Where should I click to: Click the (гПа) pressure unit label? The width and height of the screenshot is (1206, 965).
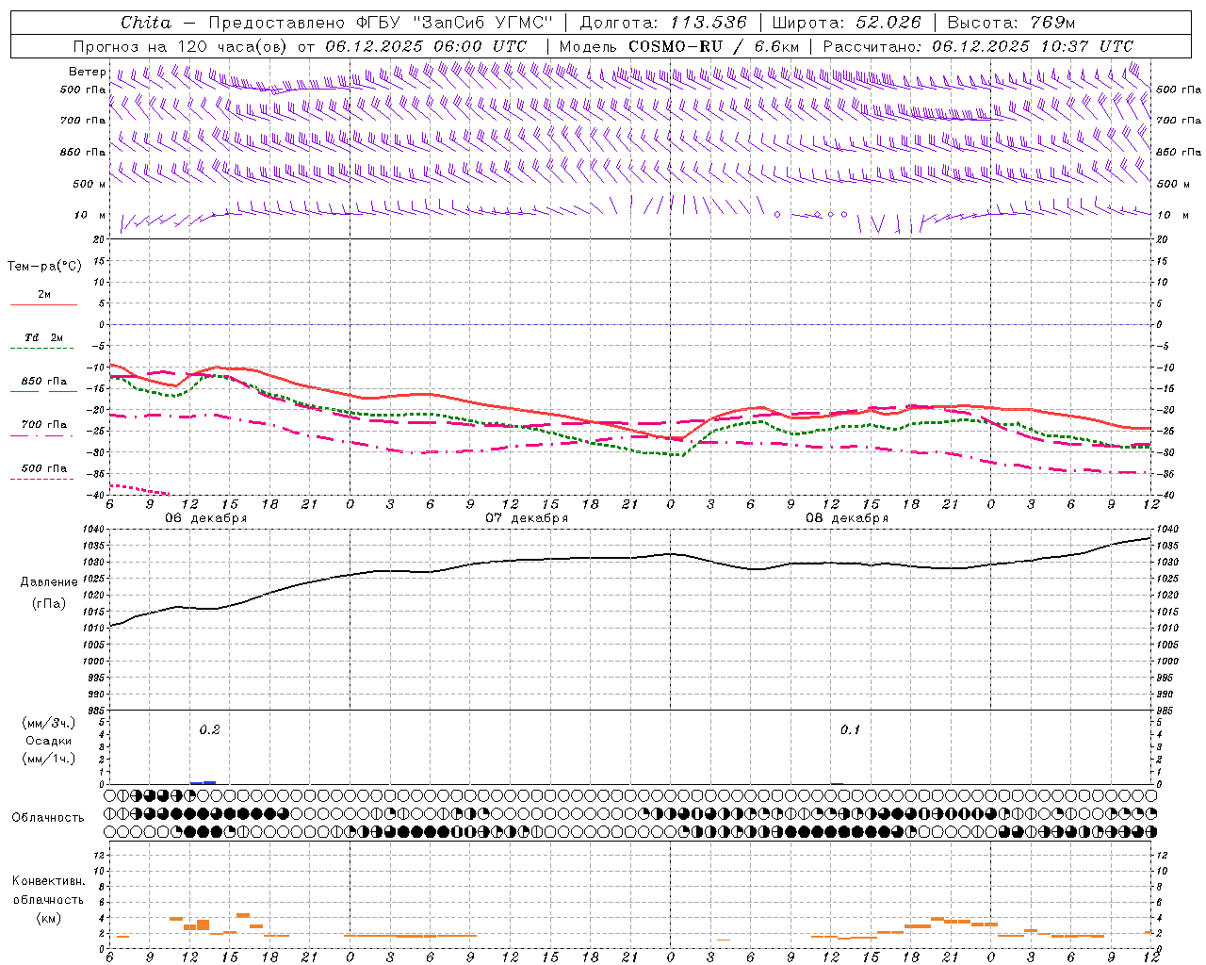point(49,604)
